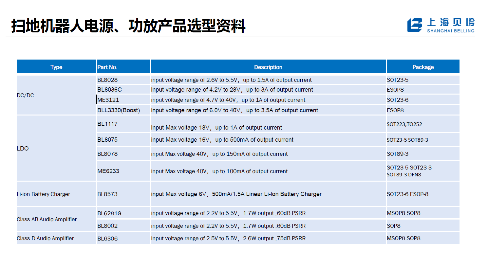
Task: Select the BL6306 part number
Action: coord(107,239)
